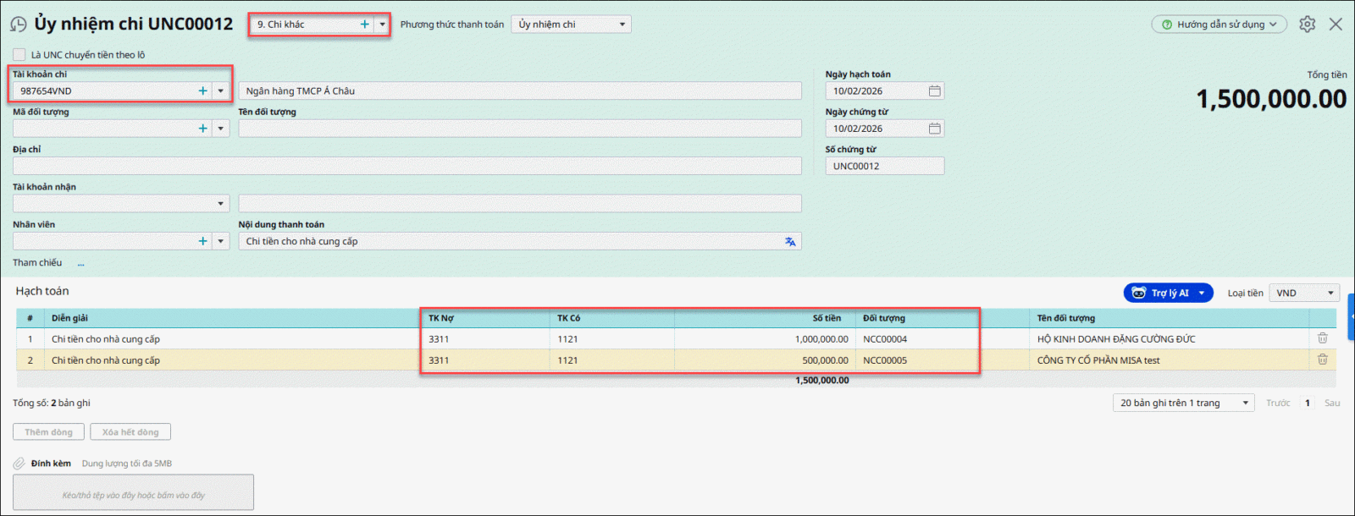The image size is (1355, 516).
Task: Delete row 1 with trash icon
Action: [1322, 338]
